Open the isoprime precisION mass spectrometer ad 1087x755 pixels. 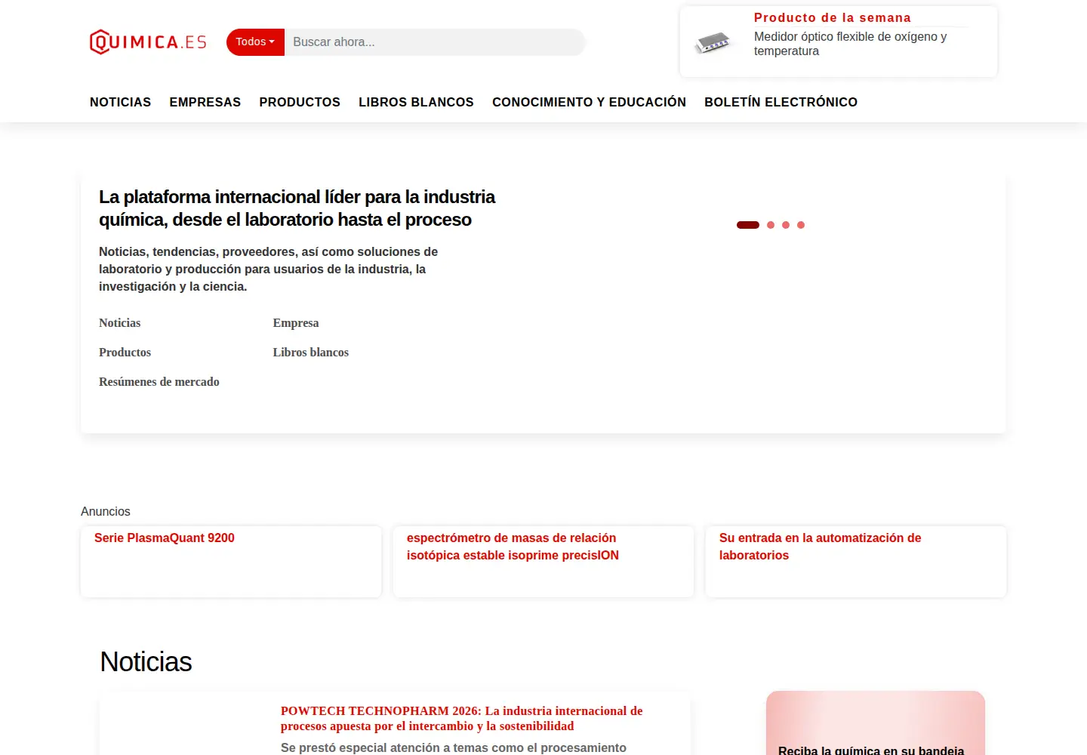513,547
